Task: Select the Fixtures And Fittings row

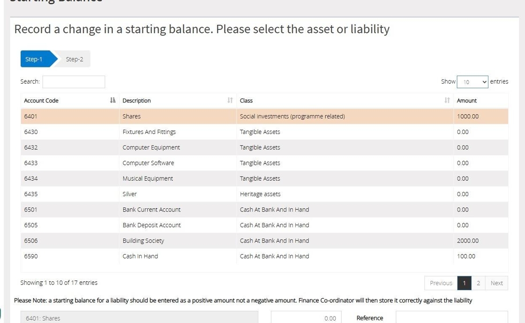Action: point(149,132)
